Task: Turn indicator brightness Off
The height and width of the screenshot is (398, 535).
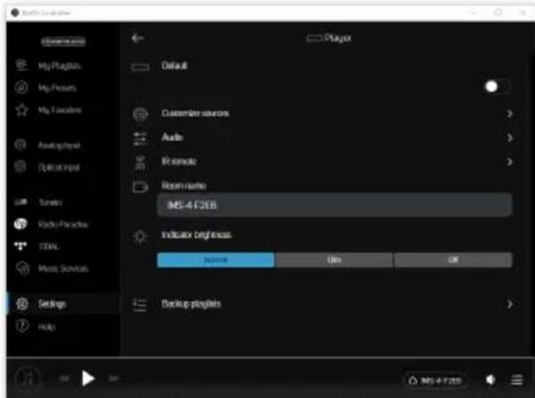Action: [452, 260]
